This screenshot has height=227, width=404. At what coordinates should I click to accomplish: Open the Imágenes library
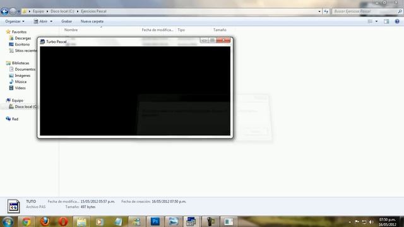coord(23,76)
